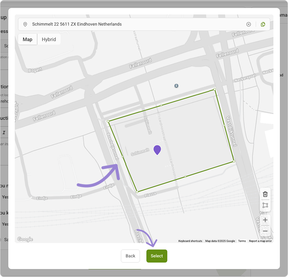The image size is (288, 277).
Task: Click the location pin icon in search bar
Action: [25, 24]
